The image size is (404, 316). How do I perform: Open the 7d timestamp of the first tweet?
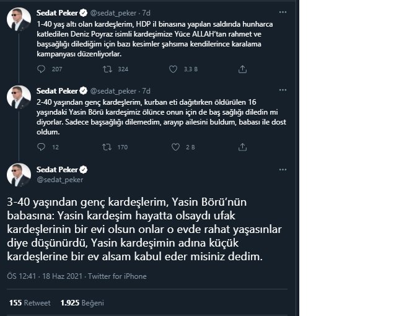(x=146, y=13)
